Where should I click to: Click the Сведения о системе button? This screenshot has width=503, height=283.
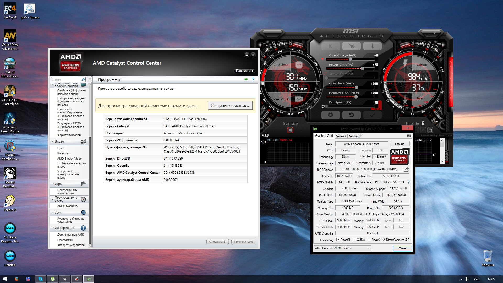click(x=230, y=106)
